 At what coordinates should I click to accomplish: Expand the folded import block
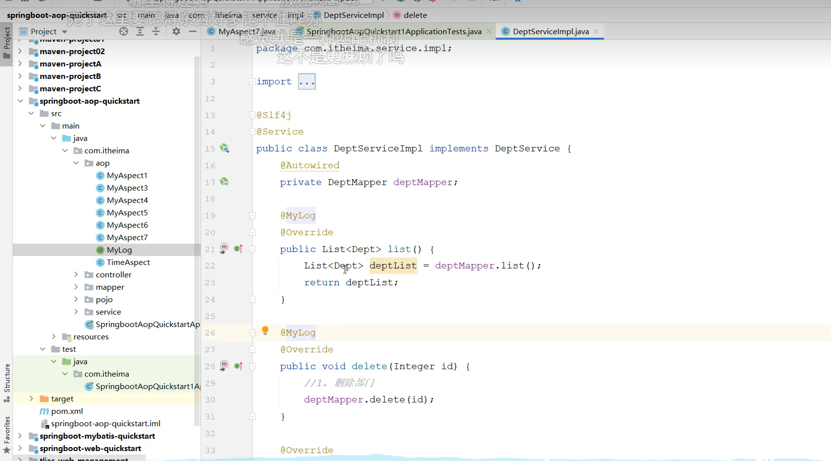pos(252,81)
